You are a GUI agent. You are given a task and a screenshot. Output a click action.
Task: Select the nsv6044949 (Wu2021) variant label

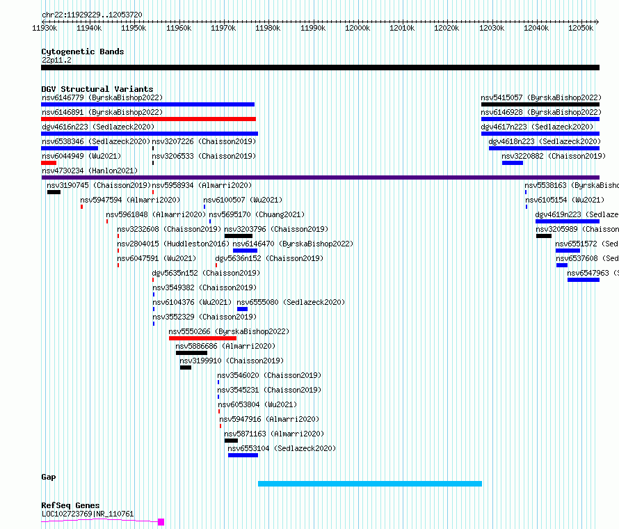[81, 156]
